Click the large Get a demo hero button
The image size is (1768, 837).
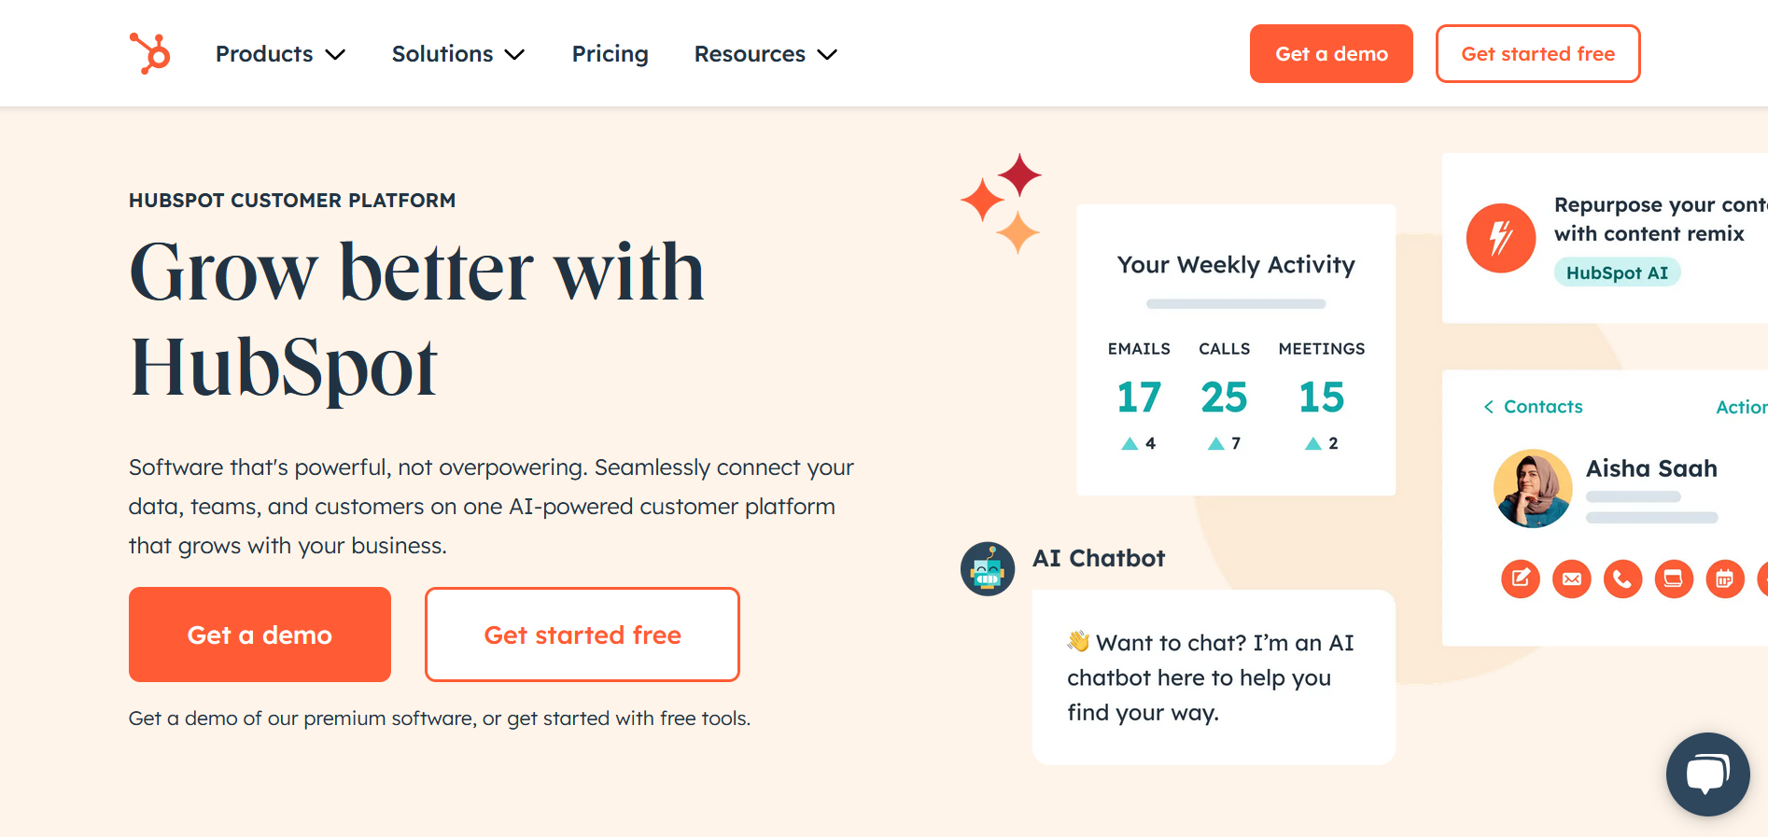260,635
